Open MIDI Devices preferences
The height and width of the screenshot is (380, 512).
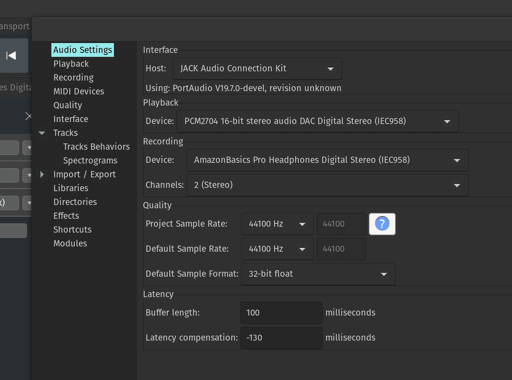[79, 91]
